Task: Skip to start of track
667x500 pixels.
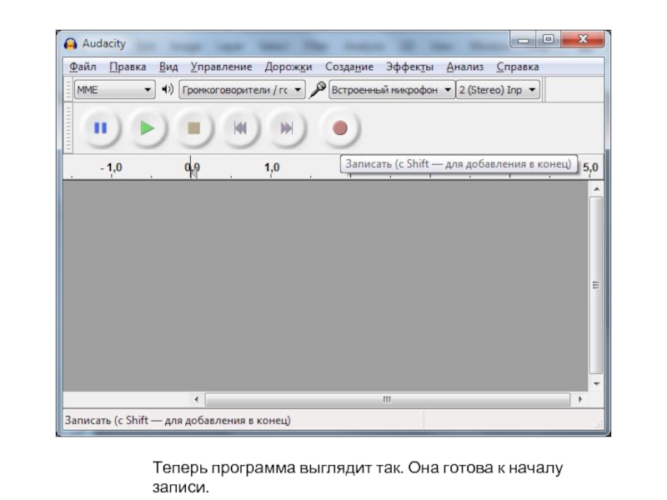Action: [240, 128]
